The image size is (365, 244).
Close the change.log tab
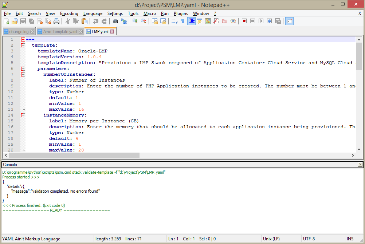(x=32, y=32)
